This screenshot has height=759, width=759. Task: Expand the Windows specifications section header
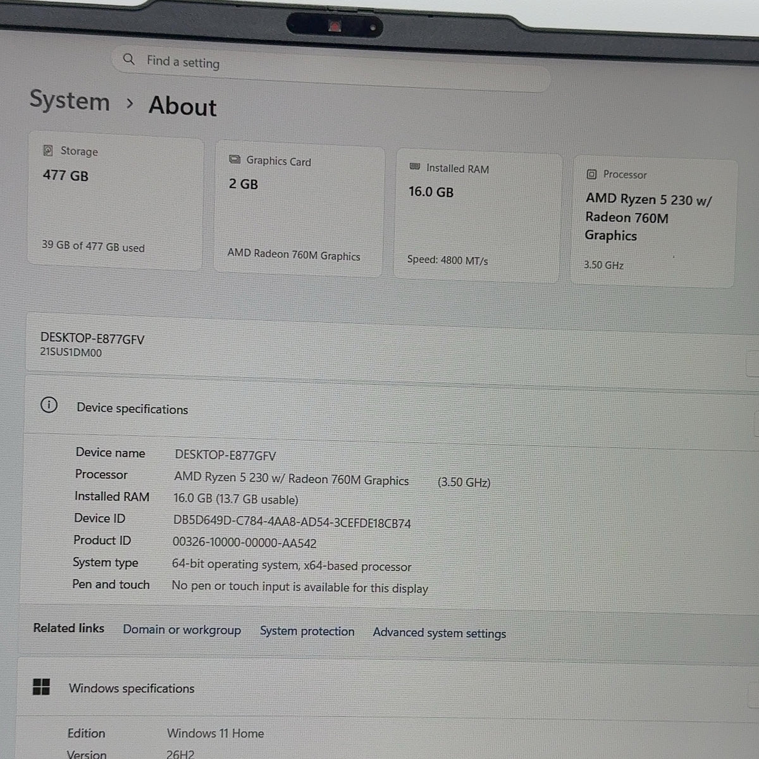[387, 688]
